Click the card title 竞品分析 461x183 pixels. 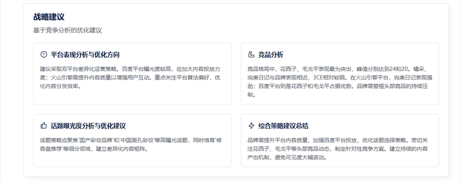coord(271,55)
